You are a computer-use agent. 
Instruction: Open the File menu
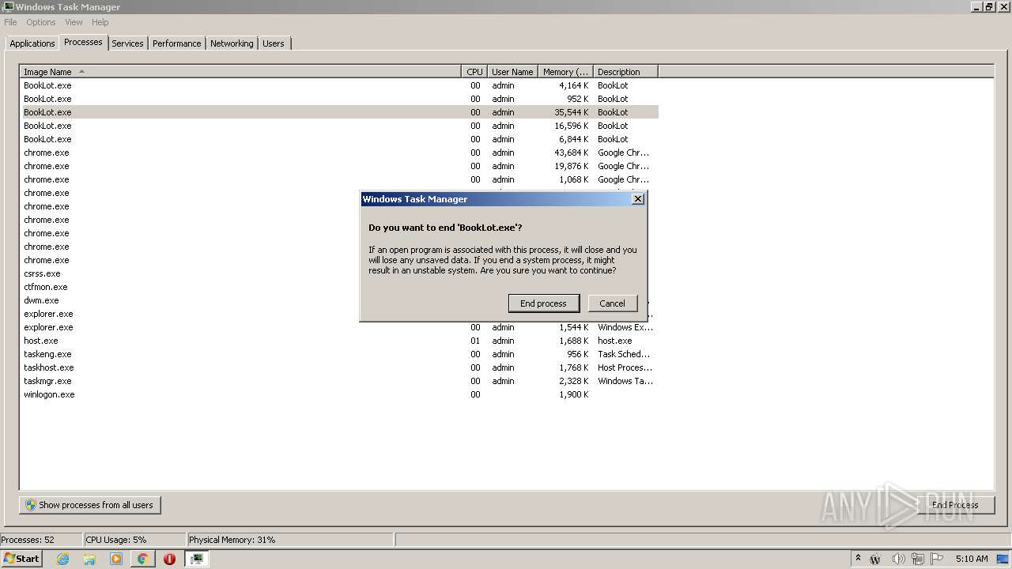(x=10, y=22)
